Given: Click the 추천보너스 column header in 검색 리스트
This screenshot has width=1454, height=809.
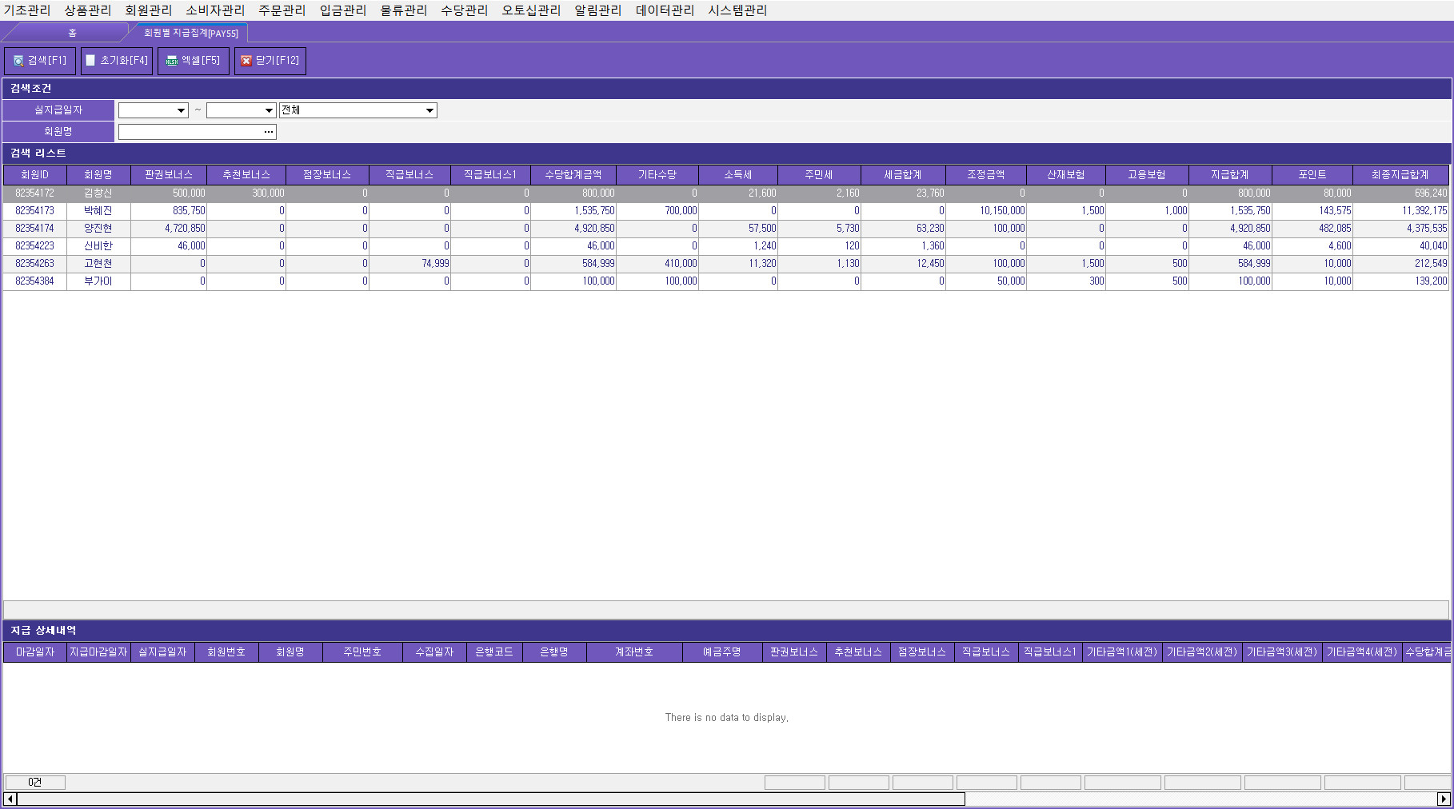Looking at the screenshot, I should (x=246, y=175).
